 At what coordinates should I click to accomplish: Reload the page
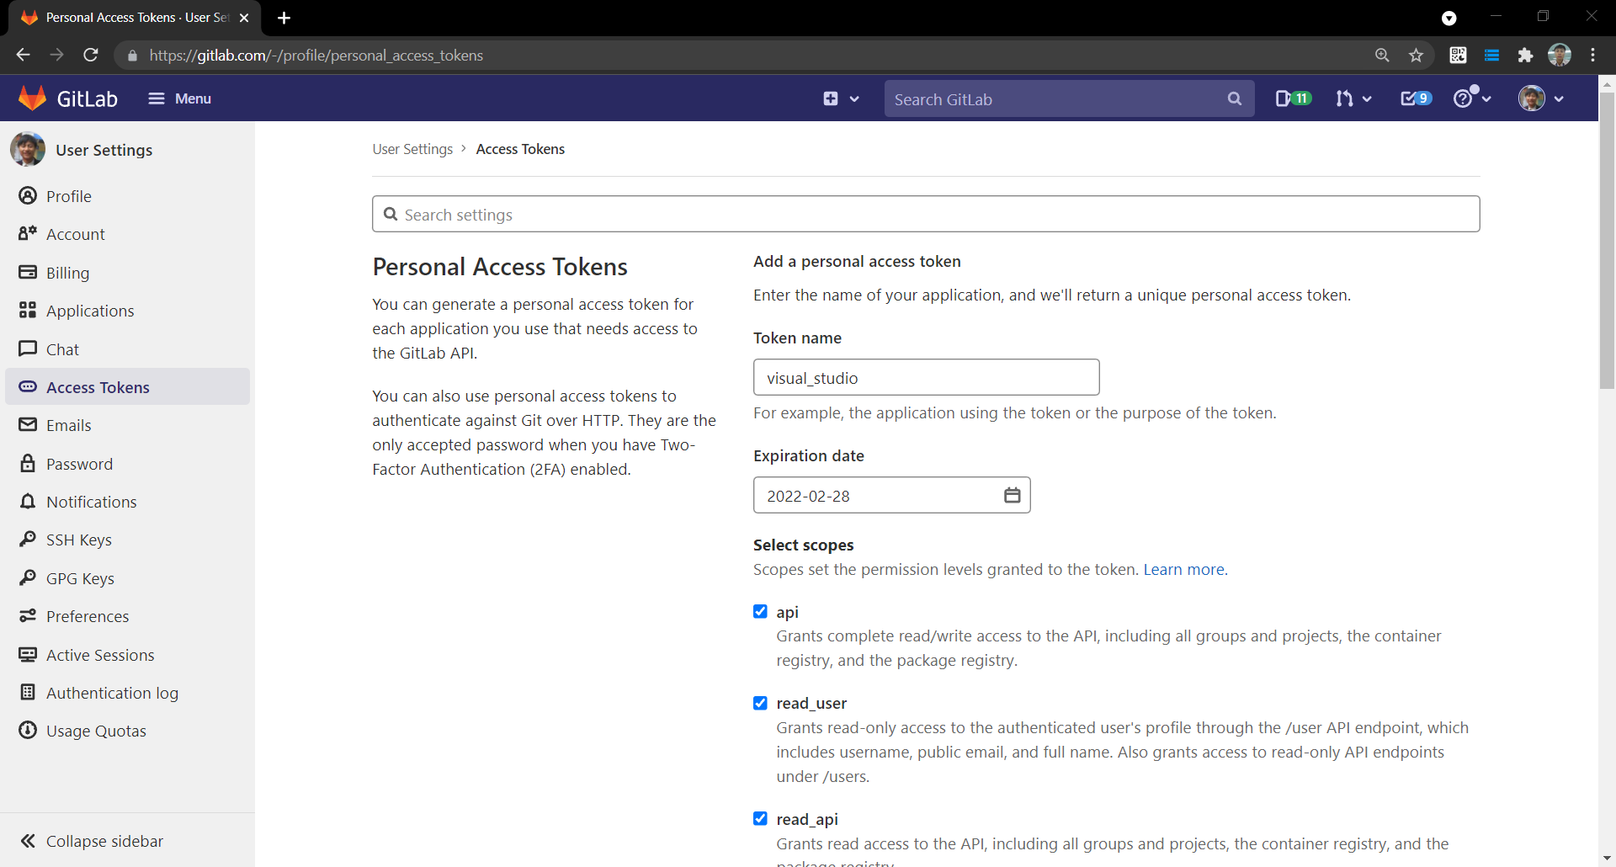coord(91,55)
